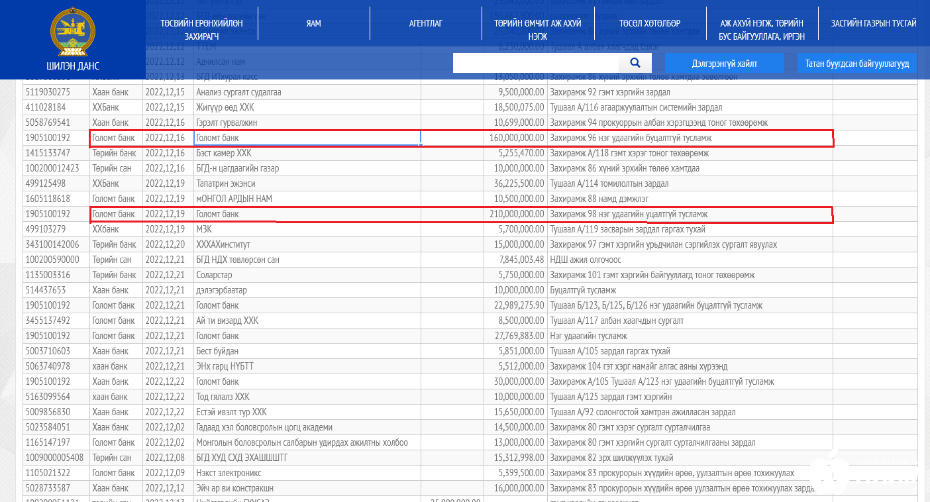
Task: Open Аж ахуй нэгж, төрийн бус байгууллага menu
Action: pos(762,30)
